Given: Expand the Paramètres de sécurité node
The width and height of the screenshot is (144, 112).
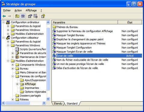Looking at the screenshot, I should coord(13,53).
